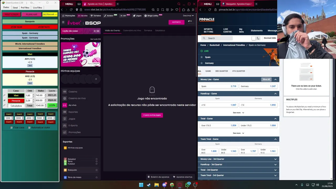Collapse the Handicap - Game section
This screenshot has width=336, height=189.
[x=275, y=94]
